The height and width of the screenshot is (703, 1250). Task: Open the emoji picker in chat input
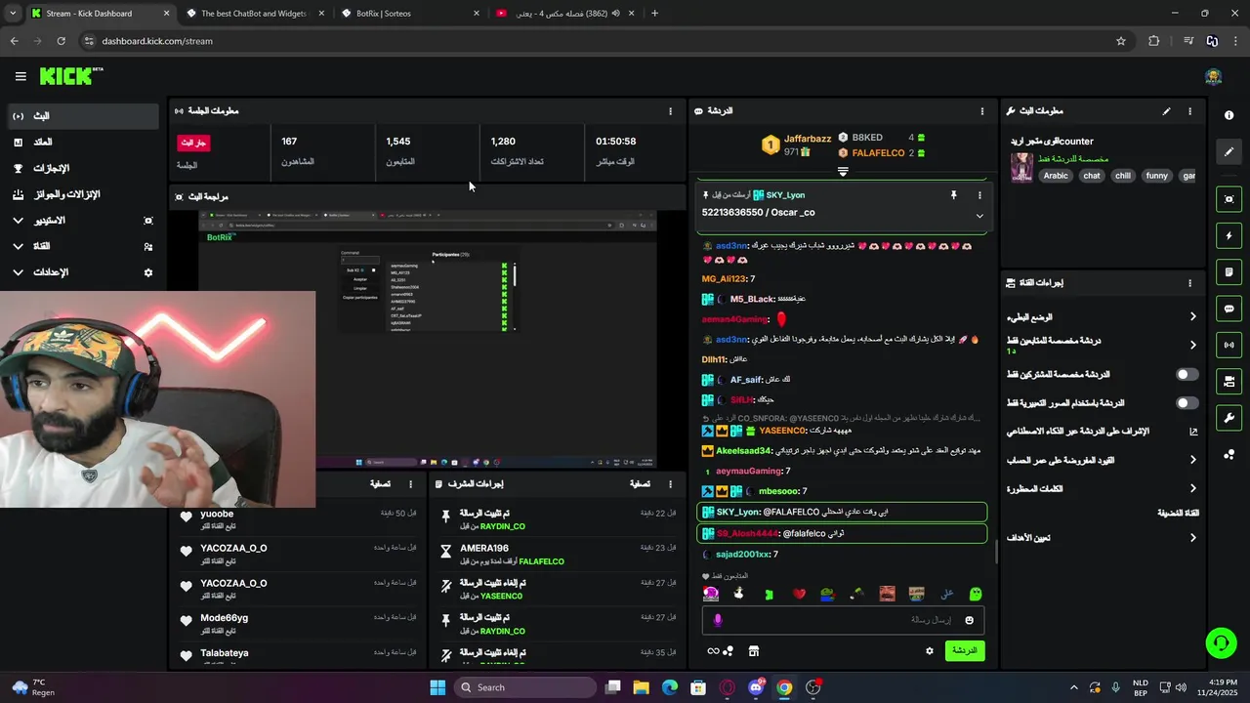click(x=969, y=620)
